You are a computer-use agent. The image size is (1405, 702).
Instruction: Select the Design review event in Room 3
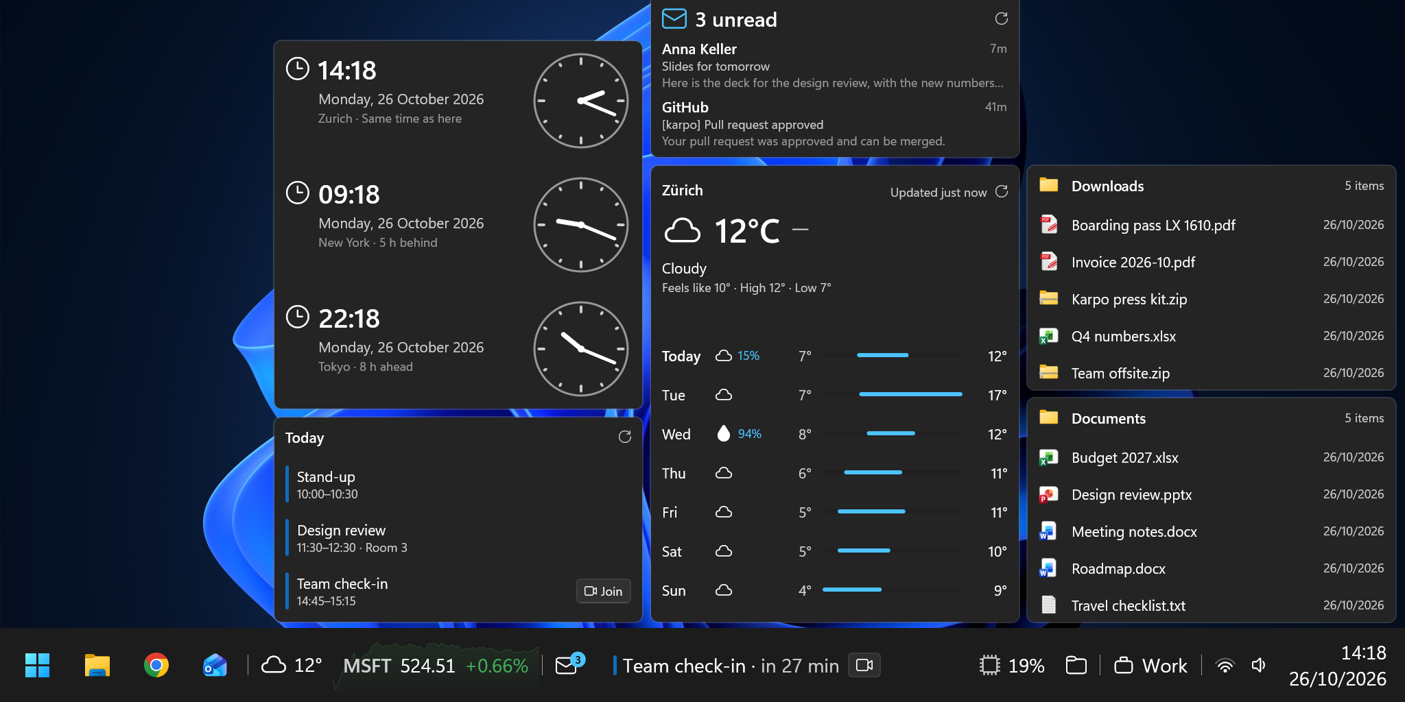pos(458,538)
